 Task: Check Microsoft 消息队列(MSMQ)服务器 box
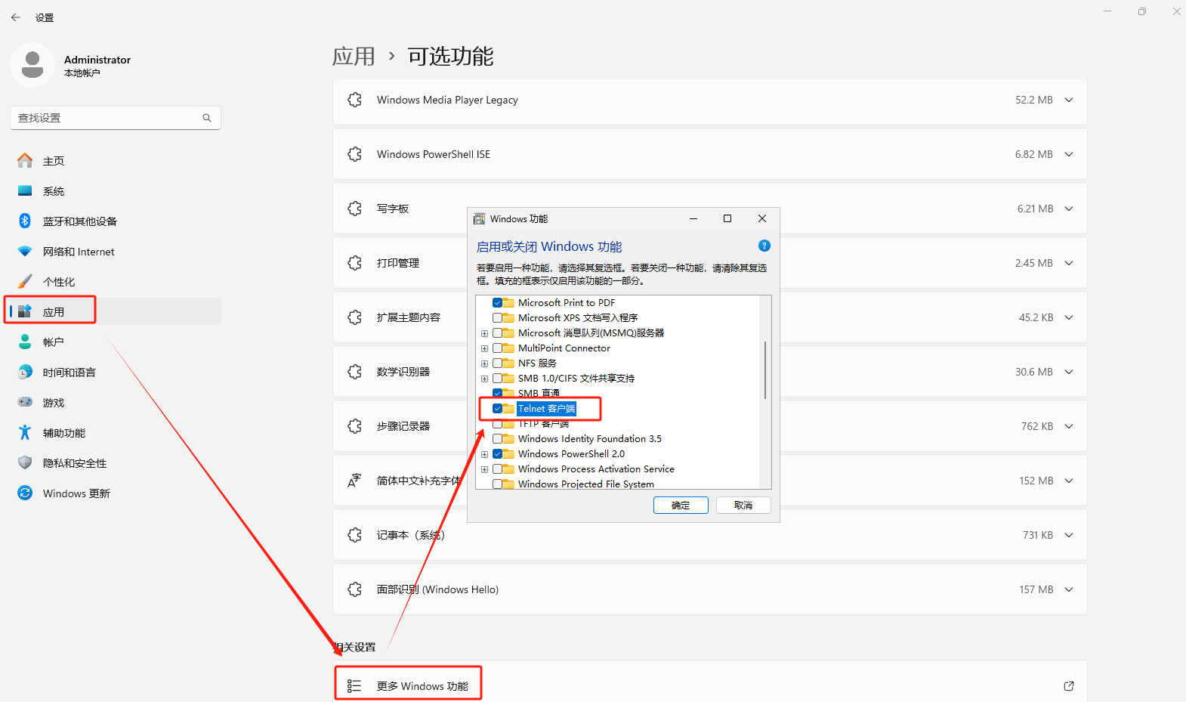pos(498,333)
